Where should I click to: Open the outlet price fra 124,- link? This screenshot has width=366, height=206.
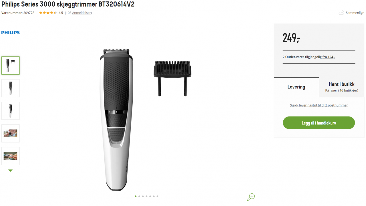tap(329, 57)
